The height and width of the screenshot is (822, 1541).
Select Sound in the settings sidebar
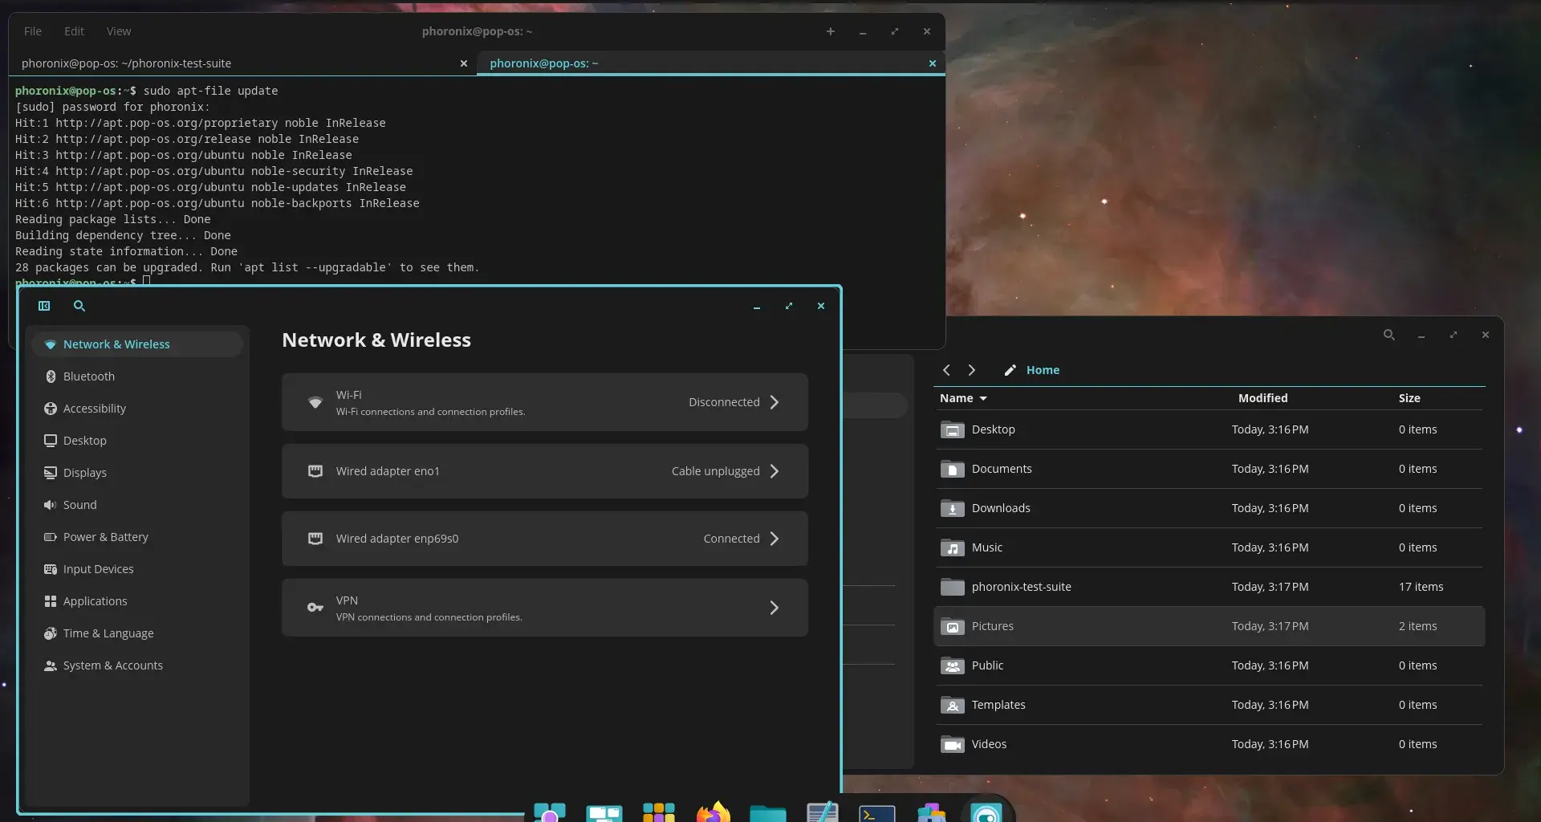[x=80, y=504]
